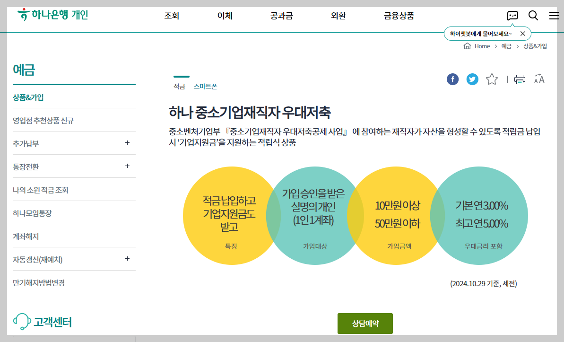564x342 pixels.
Task: Click the 하나 중소기업재직자 우대저축 title
Action: [x=250, y=112]
